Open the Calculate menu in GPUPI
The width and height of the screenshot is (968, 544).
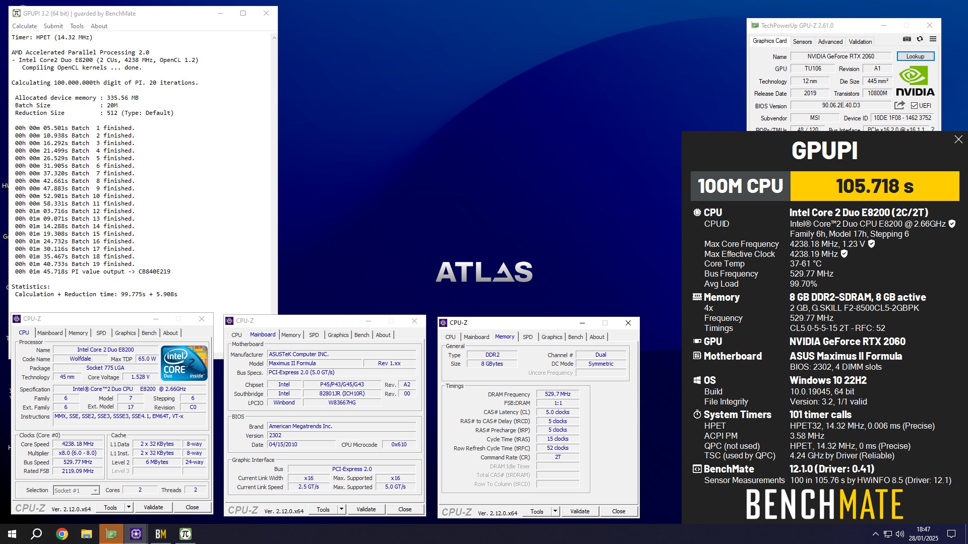click(x=24, y=26)
